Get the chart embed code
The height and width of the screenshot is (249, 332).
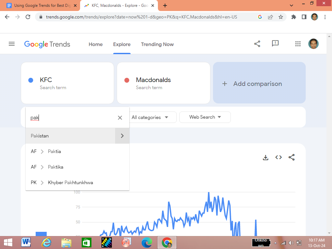pyautogui.click(x=279, y=157)
